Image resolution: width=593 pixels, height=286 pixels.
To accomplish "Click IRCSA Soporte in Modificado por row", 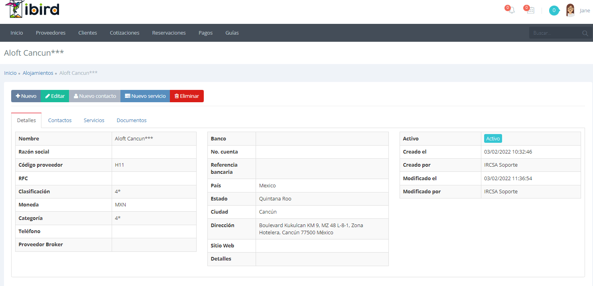I will [x=501, y=192].
